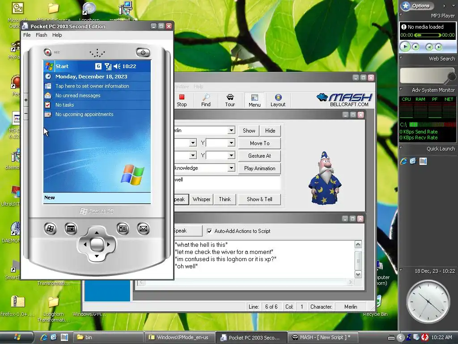Open the Pocket PC Start flag menu

[49, 66]
